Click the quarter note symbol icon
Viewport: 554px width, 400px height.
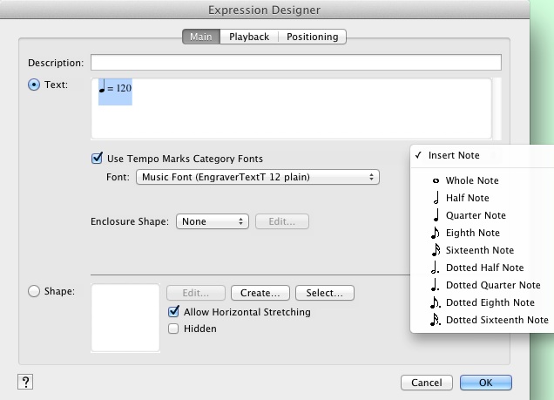tap(434, 214)
